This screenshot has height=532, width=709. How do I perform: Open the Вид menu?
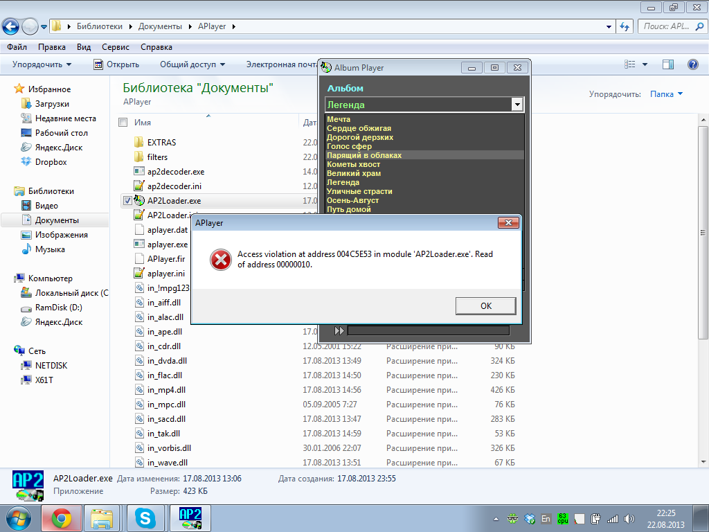pyautogui.click(x=84, y=47)
